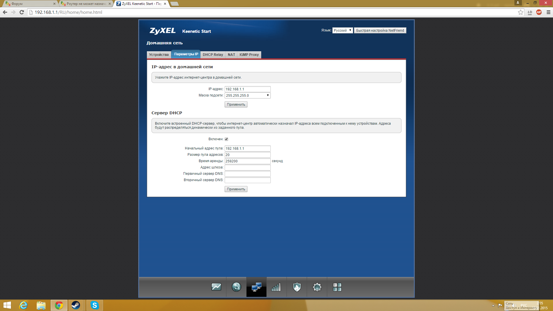Image resolution: width=553 pixels, height=311 pixels.
Task: Switch to 'Роутер не может назнач' browser tab
Action: [x=86, y=4]
